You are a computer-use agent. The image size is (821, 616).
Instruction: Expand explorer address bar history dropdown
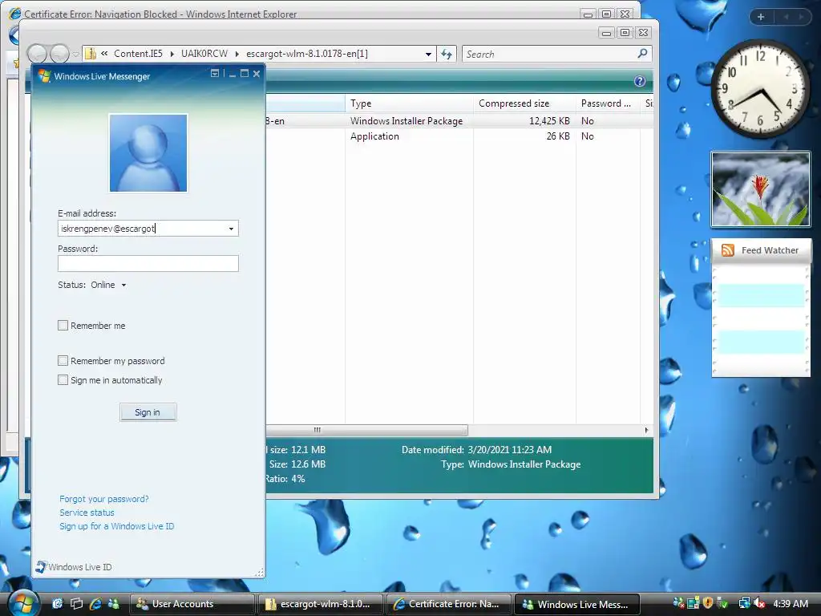428,54
